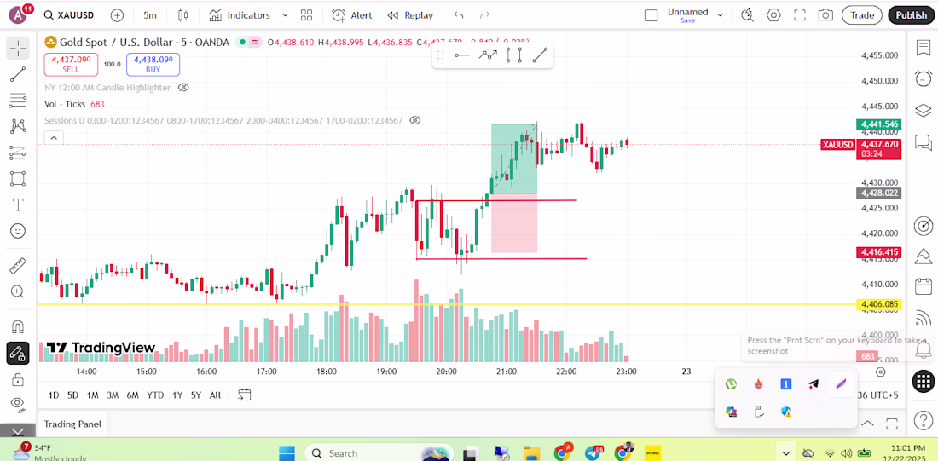This screenshot has width=938, height=461.
Task: Switch to the Trading Panel tab
Action: pyautogui.click(x=72, y=424)
